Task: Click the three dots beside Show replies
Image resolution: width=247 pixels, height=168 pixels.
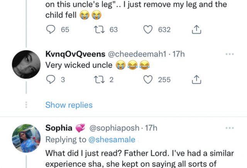Action: tap(26, 105)
